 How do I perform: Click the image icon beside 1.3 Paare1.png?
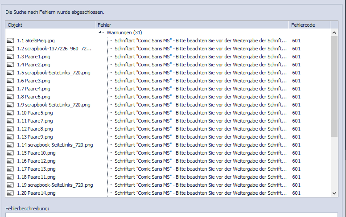coord(10,57)
